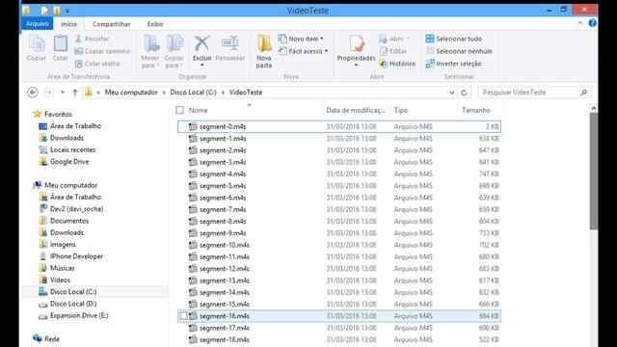
Task: Click the segment-5.m4s file icon
Action: [193, 186]
